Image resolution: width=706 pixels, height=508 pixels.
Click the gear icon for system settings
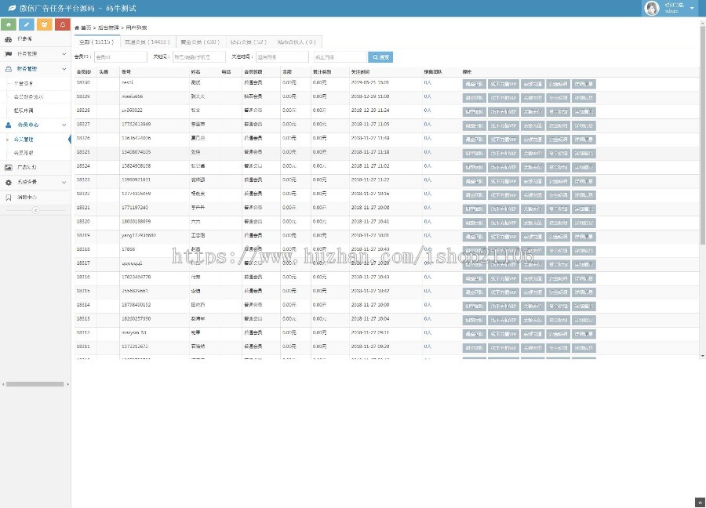[8, 182]
